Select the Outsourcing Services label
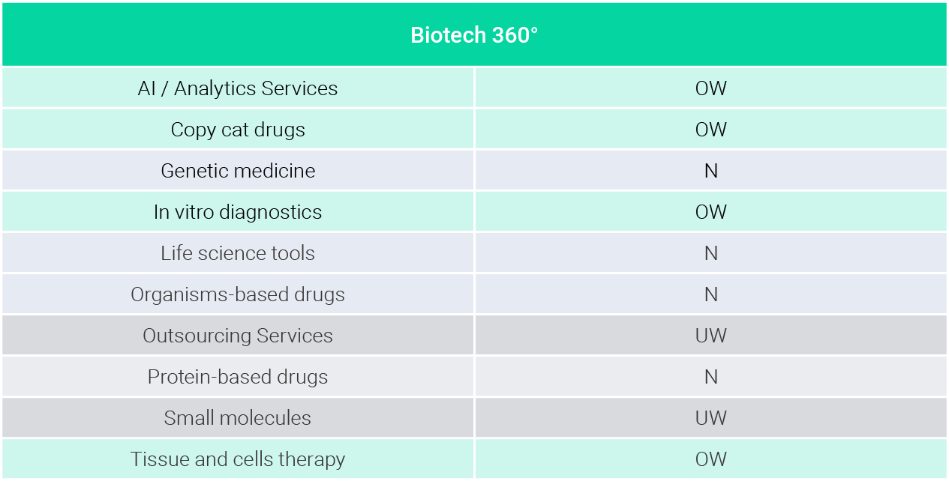This screenshot has height=481, width=949. (238, 336)
